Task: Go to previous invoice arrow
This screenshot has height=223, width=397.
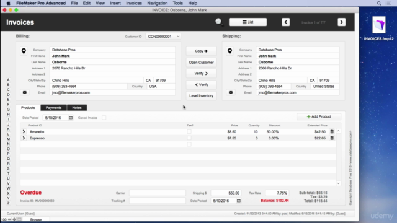Action: click(x=285, y=22)
